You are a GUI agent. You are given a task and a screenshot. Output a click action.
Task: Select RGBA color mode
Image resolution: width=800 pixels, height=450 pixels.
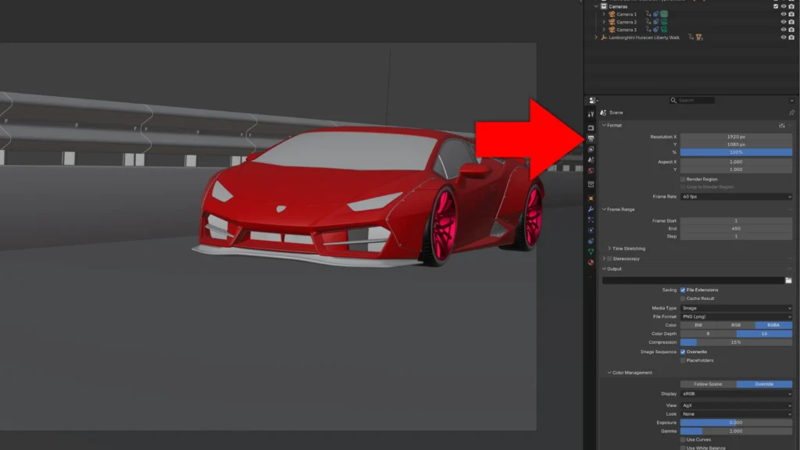[x=773, y=326]
